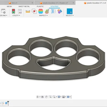Click the Measure ruler icon
107x107 pixels.
(x=28, y=11)
